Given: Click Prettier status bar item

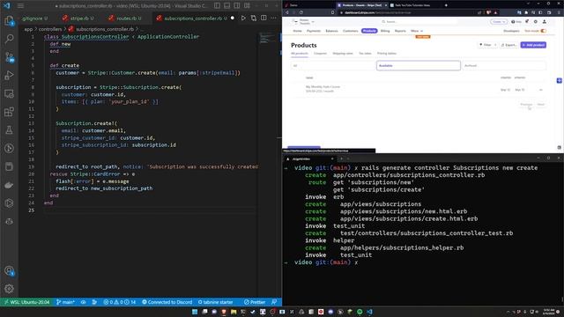Looking at the screenshot, I should pos(255,302).
